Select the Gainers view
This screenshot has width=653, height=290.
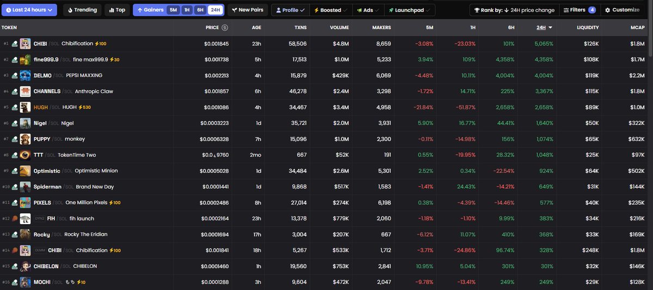[150, 10]
